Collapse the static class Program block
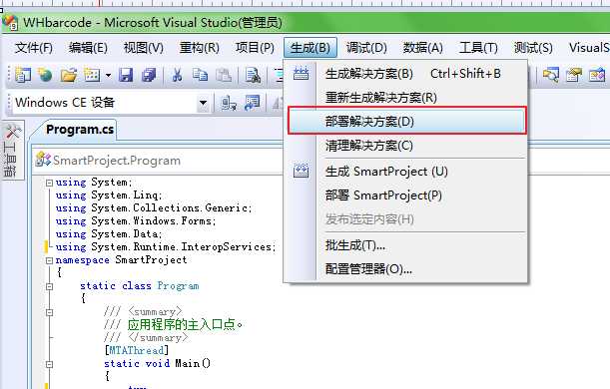 click(x=49, y=286)
